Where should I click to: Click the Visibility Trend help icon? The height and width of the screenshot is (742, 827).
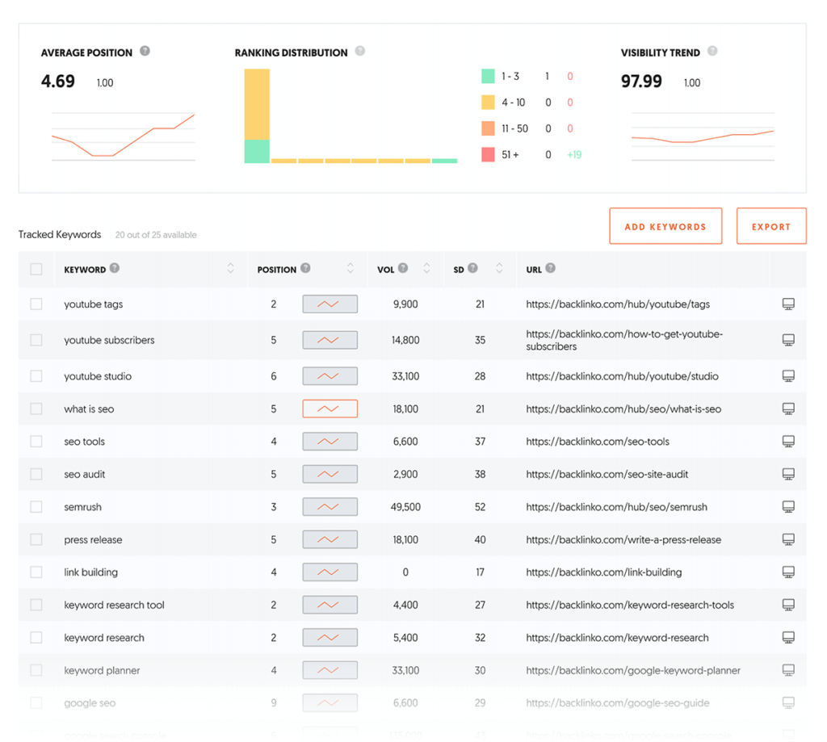pyautogui.click(x=712, y=51)
